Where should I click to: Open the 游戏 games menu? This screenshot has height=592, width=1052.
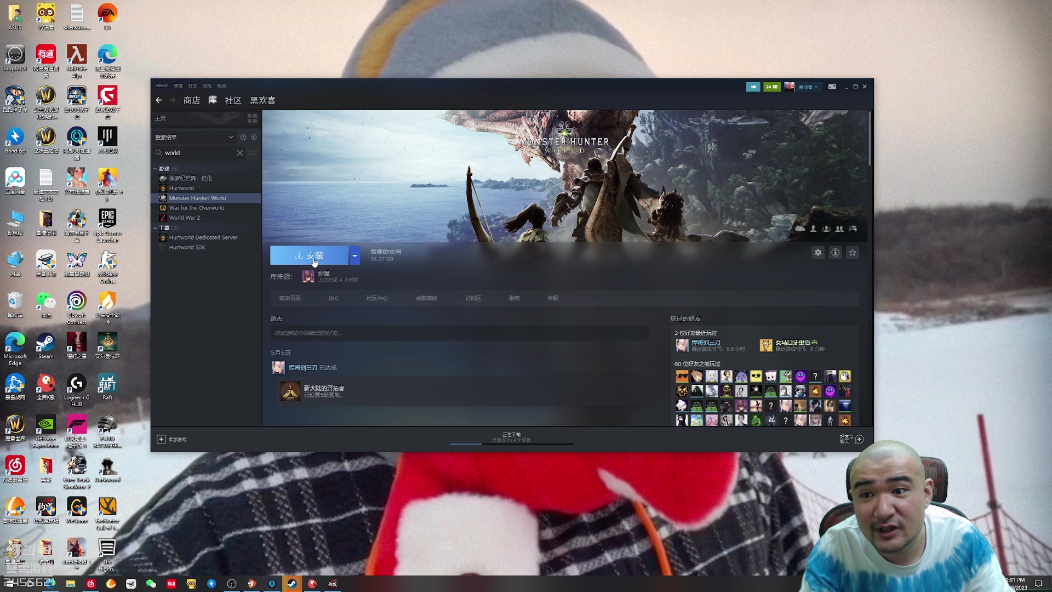[x=207, y=86]
